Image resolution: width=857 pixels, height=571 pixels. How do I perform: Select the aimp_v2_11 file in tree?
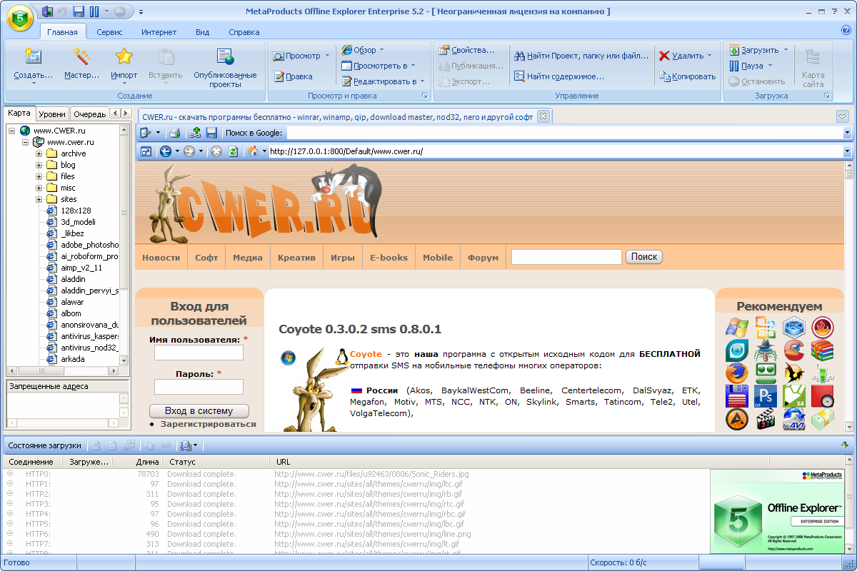81,268
